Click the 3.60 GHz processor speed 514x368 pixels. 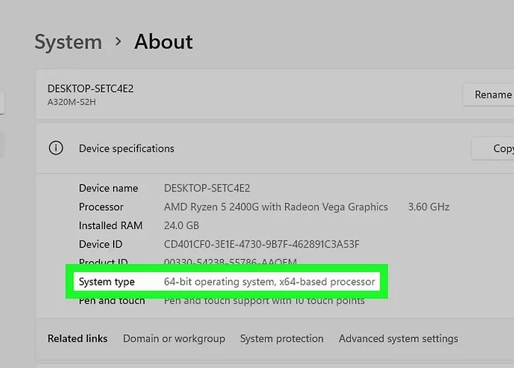click(429, 207)
